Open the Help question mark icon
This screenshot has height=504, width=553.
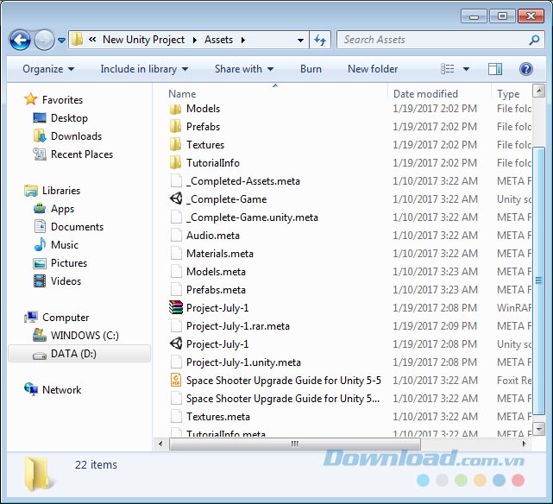525,69
